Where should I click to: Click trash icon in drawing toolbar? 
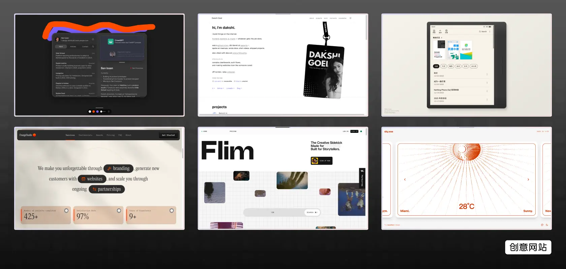pyautogui.click(x=108, y=112)
